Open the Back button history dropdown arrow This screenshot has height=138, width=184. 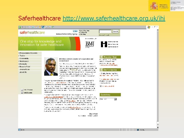(x=22, y=27)
